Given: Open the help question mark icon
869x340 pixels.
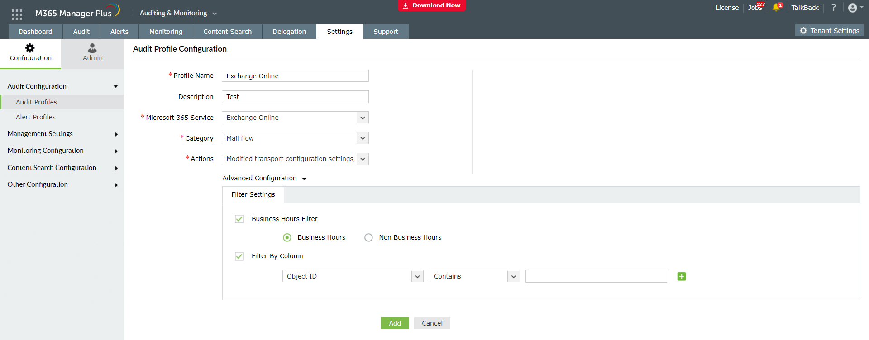Looking at the screenshot, I should 834,7.
